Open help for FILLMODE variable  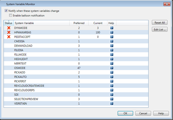pos(112,54)
